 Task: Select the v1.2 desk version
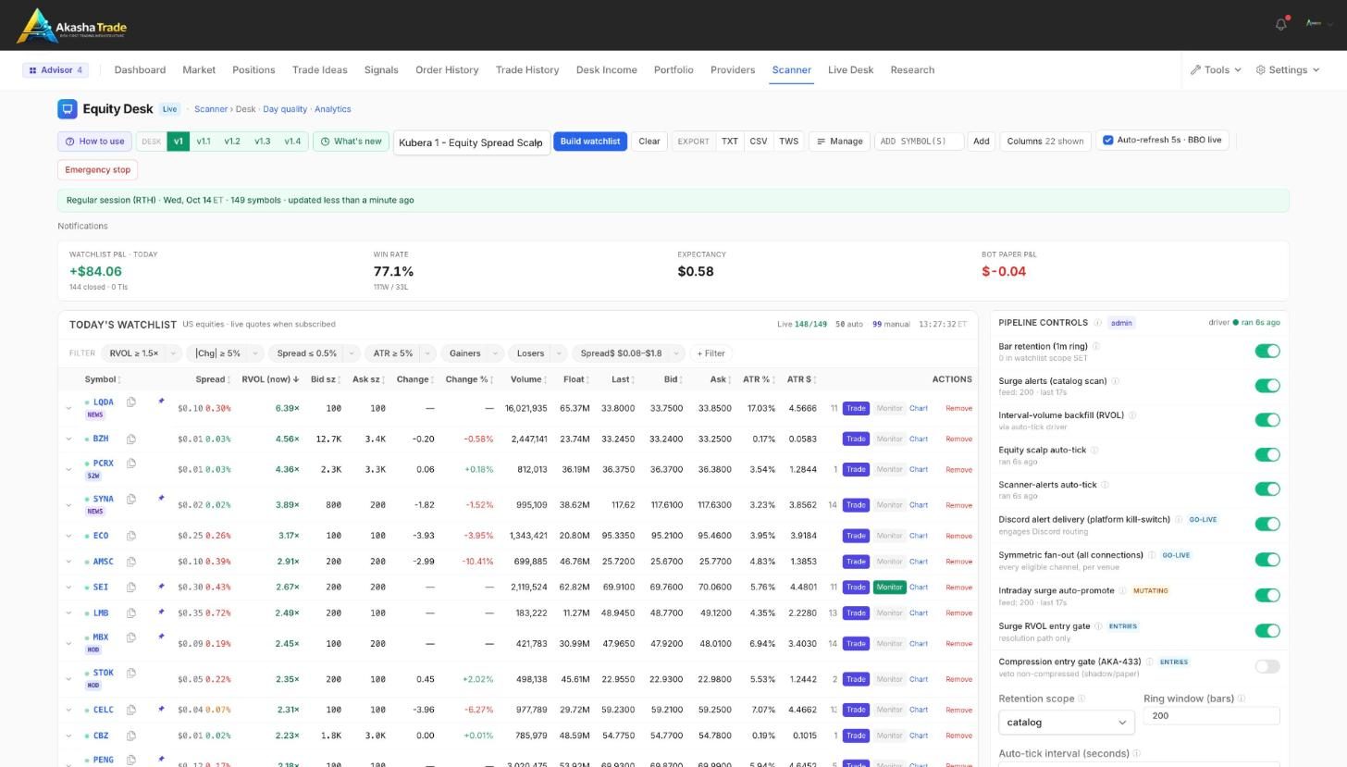tap(232, 142)
